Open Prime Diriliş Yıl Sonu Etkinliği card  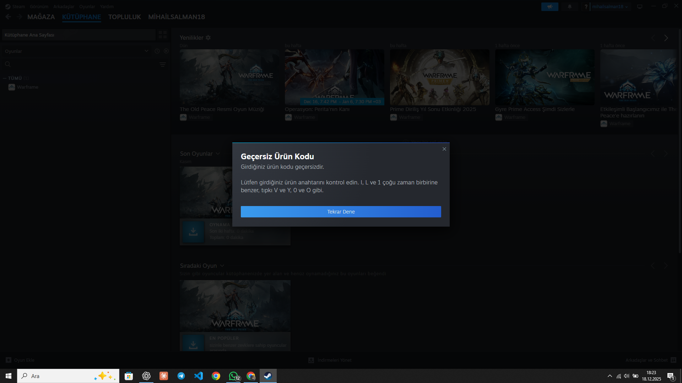point(440,77)
